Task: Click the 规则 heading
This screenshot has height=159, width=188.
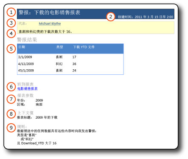Action: tap(22, 127)
